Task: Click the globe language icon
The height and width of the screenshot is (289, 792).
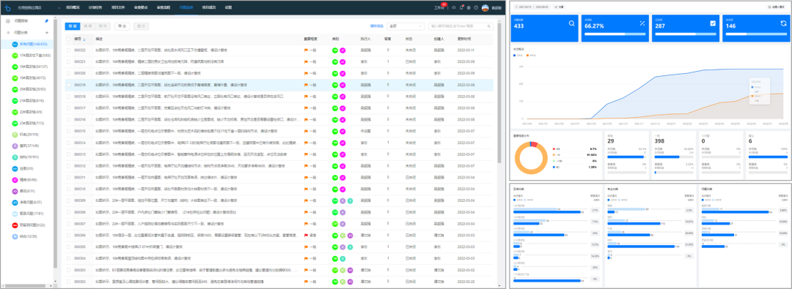Action: (x=469, y=7)
